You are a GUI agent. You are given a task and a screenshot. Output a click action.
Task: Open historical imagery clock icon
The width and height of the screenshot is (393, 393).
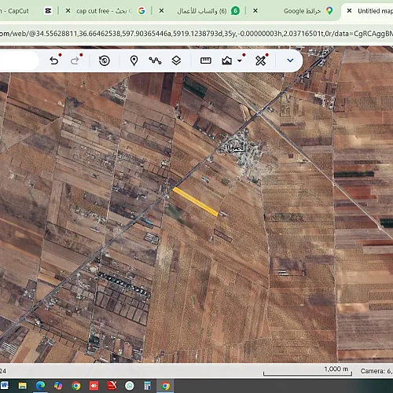(105, 61)
